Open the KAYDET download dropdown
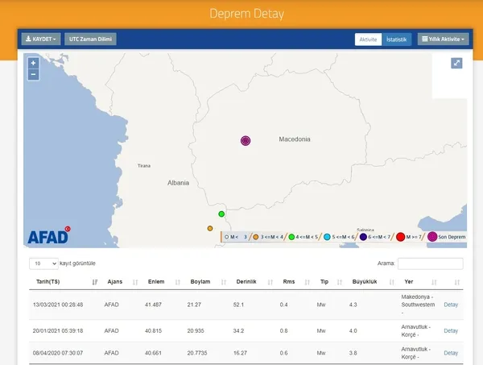 (41, 39)
